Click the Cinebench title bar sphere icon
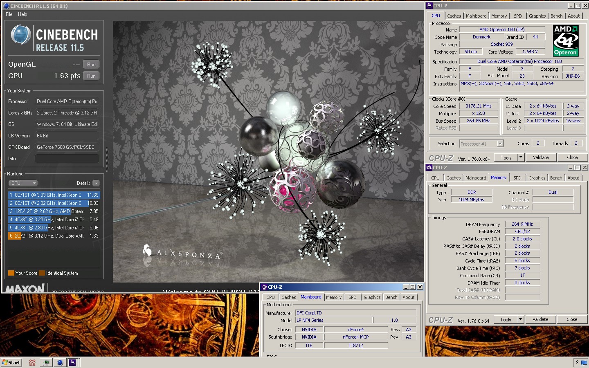 click(x=6, y=6)
